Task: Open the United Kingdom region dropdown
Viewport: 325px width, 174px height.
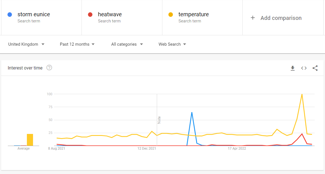Action: (x=26, y=44)
